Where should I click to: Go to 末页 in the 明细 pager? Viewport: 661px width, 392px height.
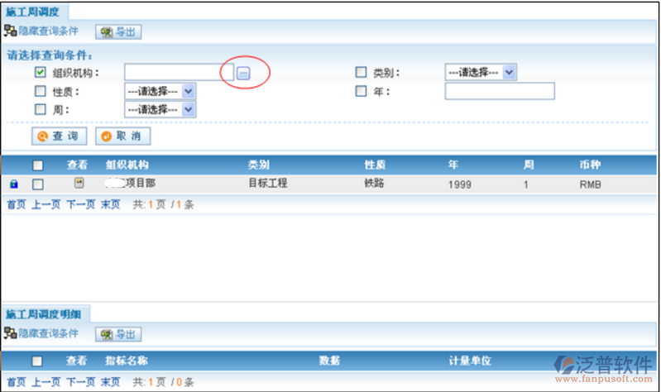(111, 382)
